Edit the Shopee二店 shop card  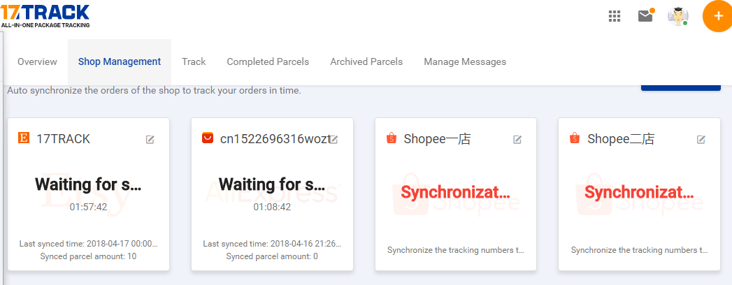pos(701,140)
